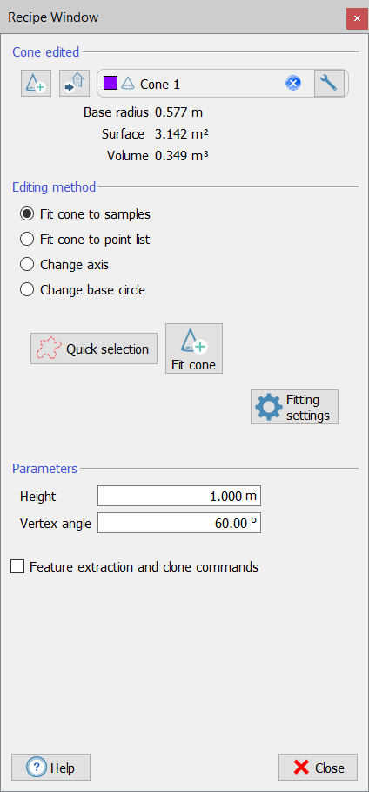Open Help with the question mark button
The width and height of the screenshot is (369, 792).
(51, 768)
